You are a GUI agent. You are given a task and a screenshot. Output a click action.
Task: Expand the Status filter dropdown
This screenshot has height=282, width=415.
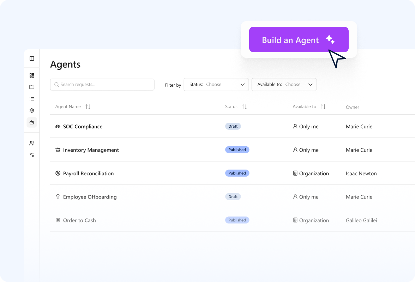[x=216, y=85]
